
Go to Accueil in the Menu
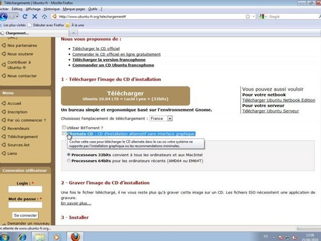coord(14,103)
